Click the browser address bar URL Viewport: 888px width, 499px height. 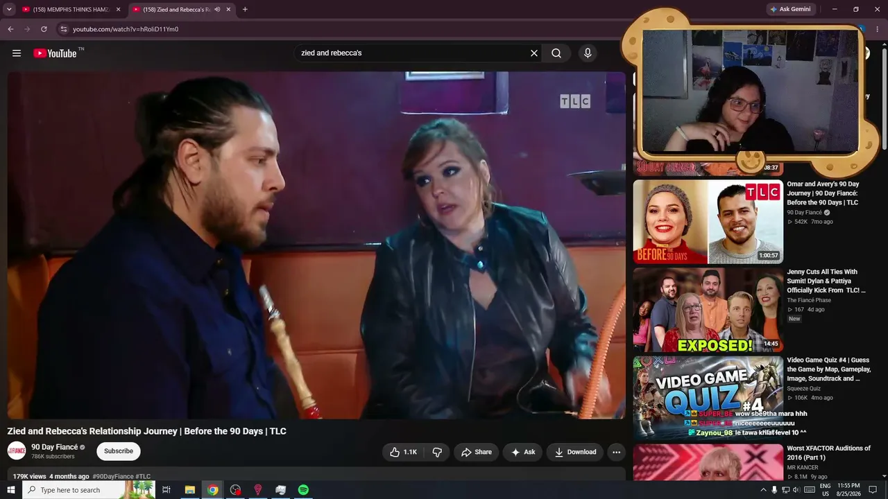[126, 29]
